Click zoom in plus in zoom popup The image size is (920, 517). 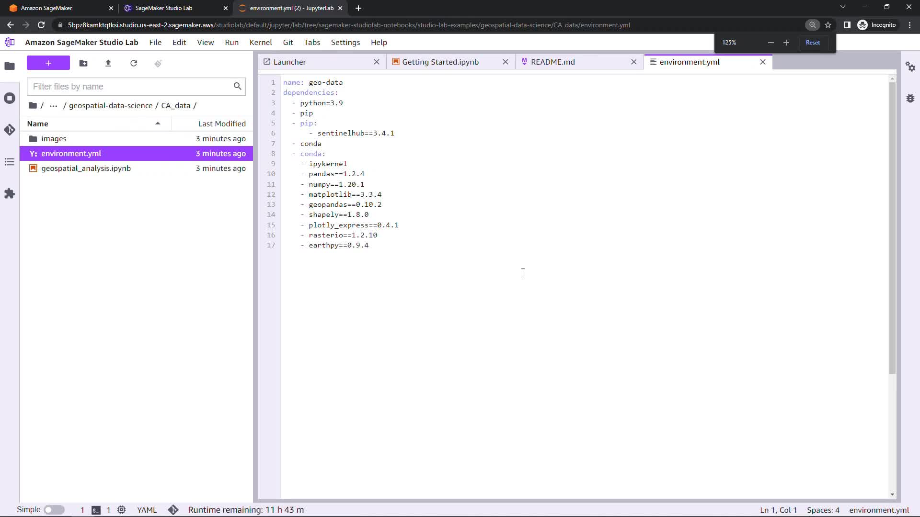pos(786,43)
